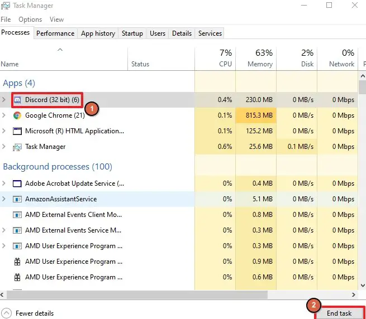
Task: Select Adobe Acrobat Update Service name
Action: (x=75, y=183)
